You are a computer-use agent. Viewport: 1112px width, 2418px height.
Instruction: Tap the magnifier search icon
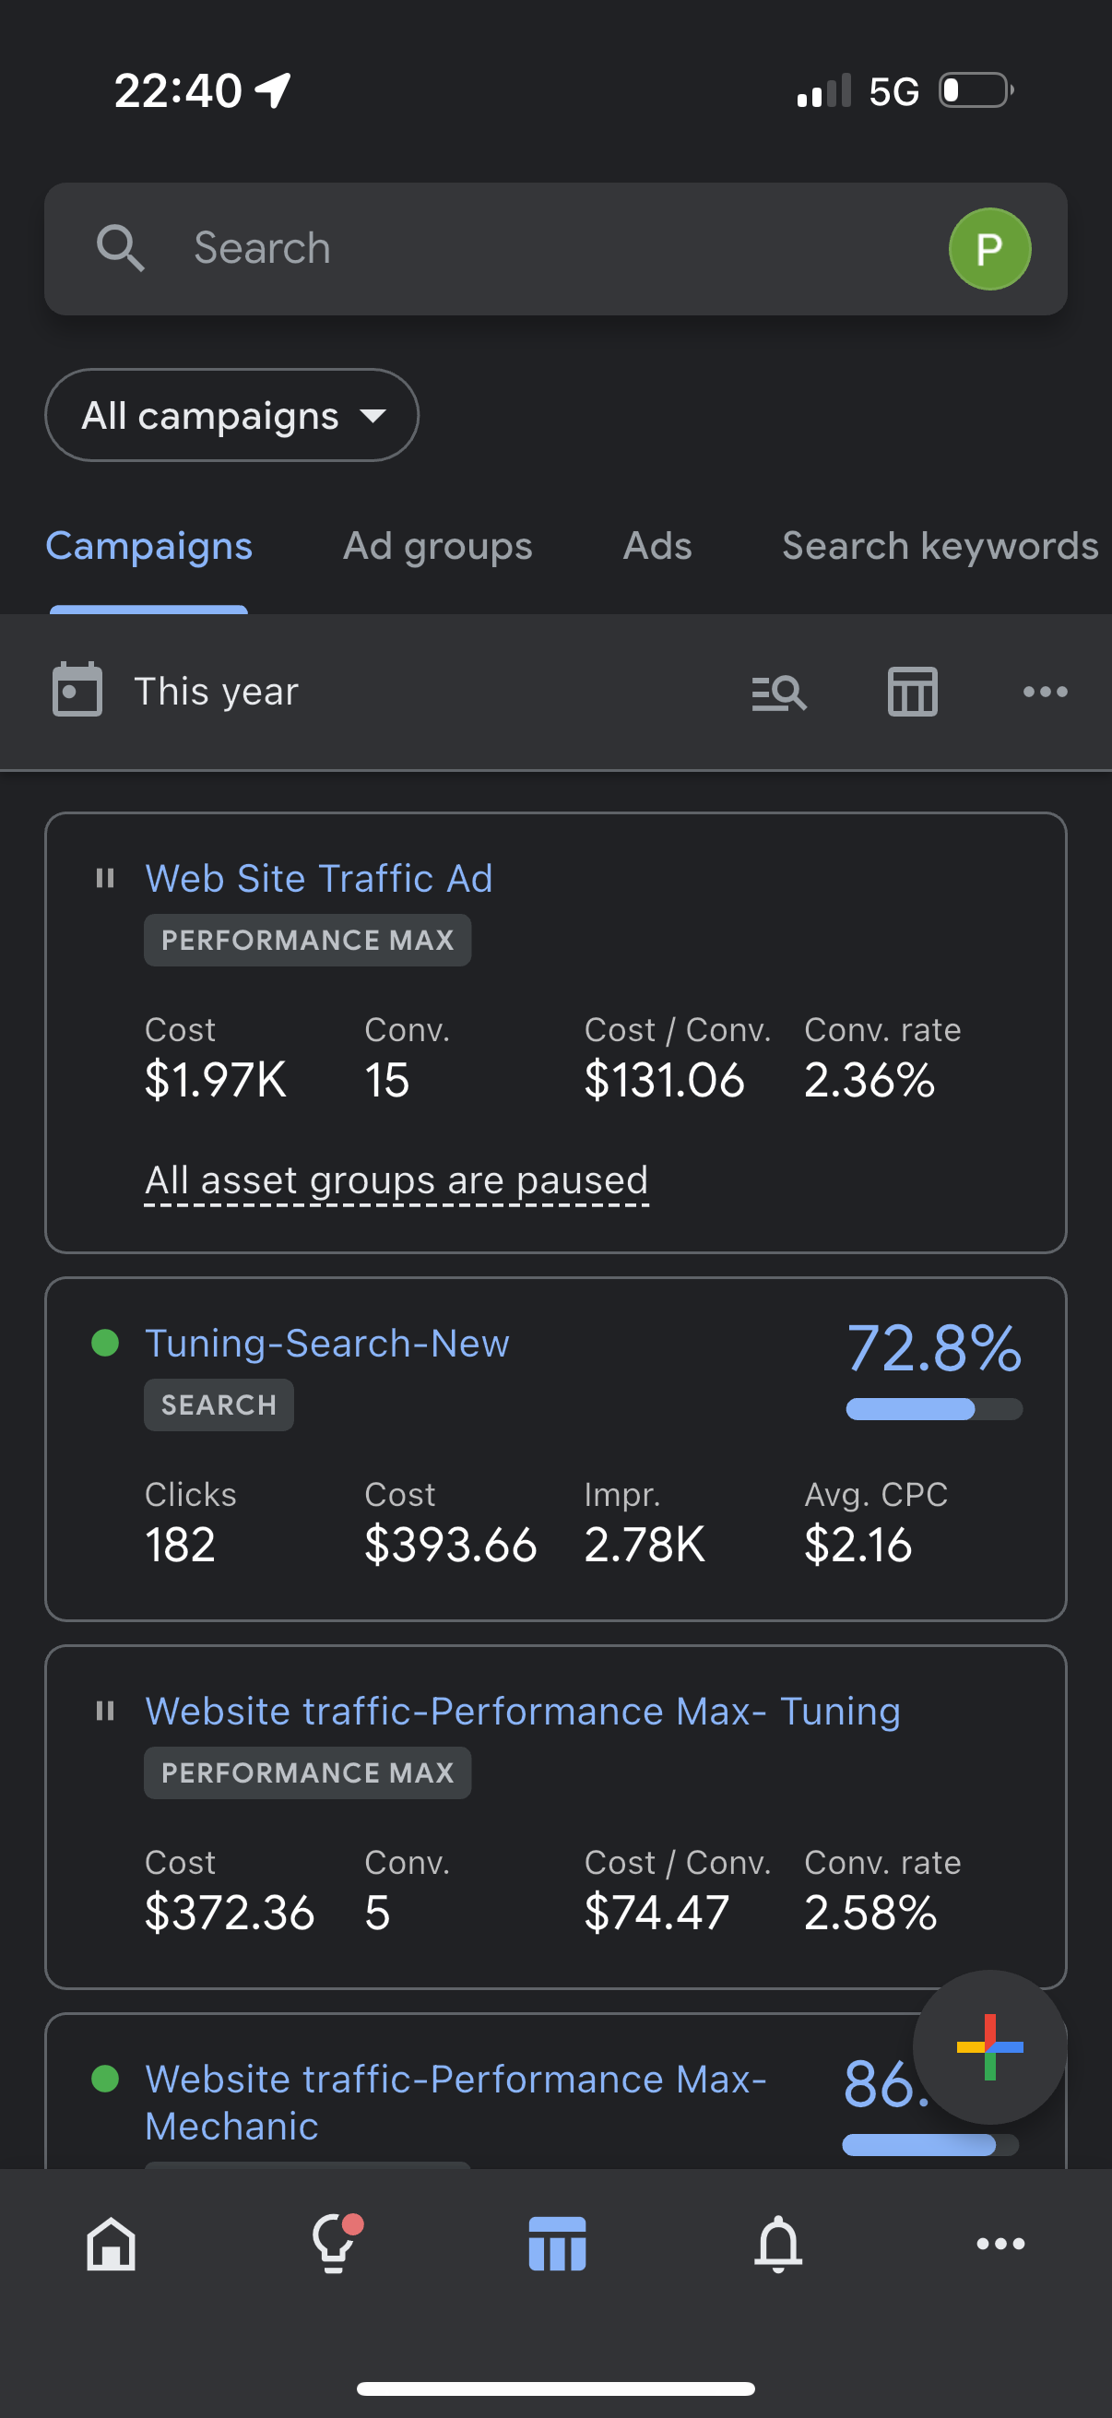tap(120, 249)
